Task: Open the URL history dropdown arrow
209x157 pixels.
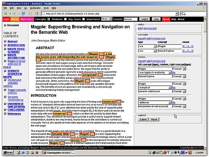Action: point(177,14)
